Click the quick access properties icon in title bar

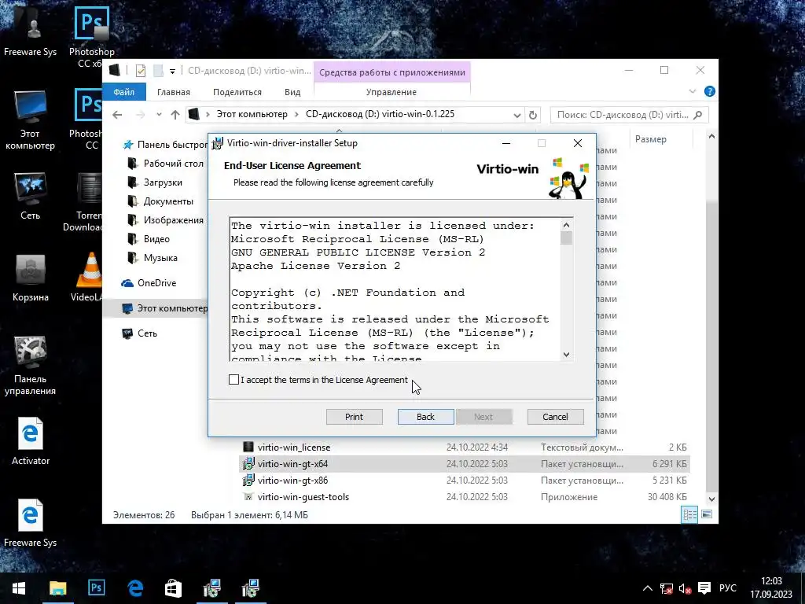click(141, 71)
